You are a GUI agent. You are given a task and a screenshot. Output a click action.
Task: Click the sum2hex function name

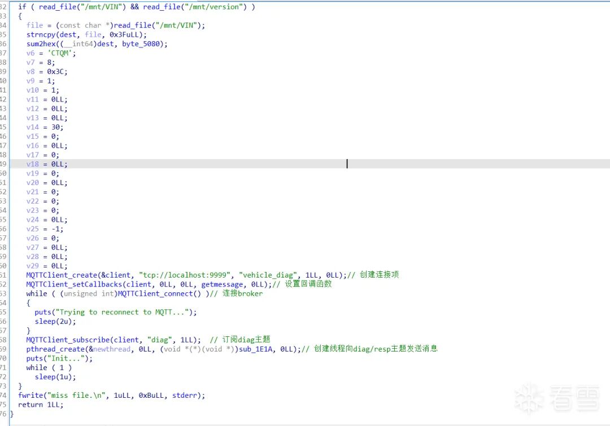(x=41, y=44)
